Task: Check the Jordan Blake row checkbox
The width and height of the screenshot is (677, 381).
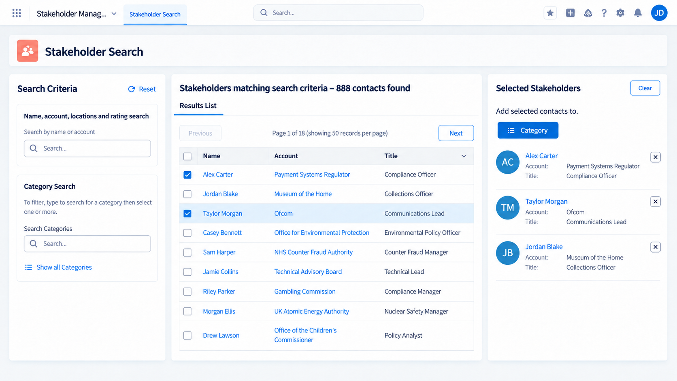Action: (x=187, y=194)
